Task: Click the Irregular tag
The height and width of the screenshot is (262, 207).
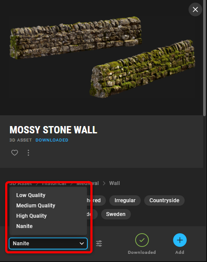Action: 125,200
